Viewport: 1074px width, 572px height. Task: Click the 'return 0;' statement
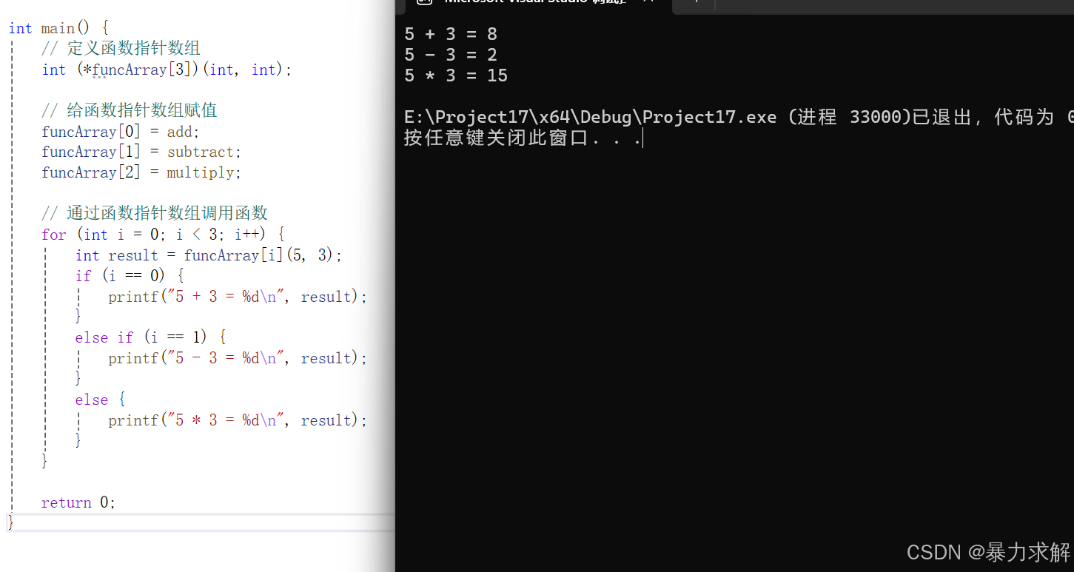click(78, 502)
